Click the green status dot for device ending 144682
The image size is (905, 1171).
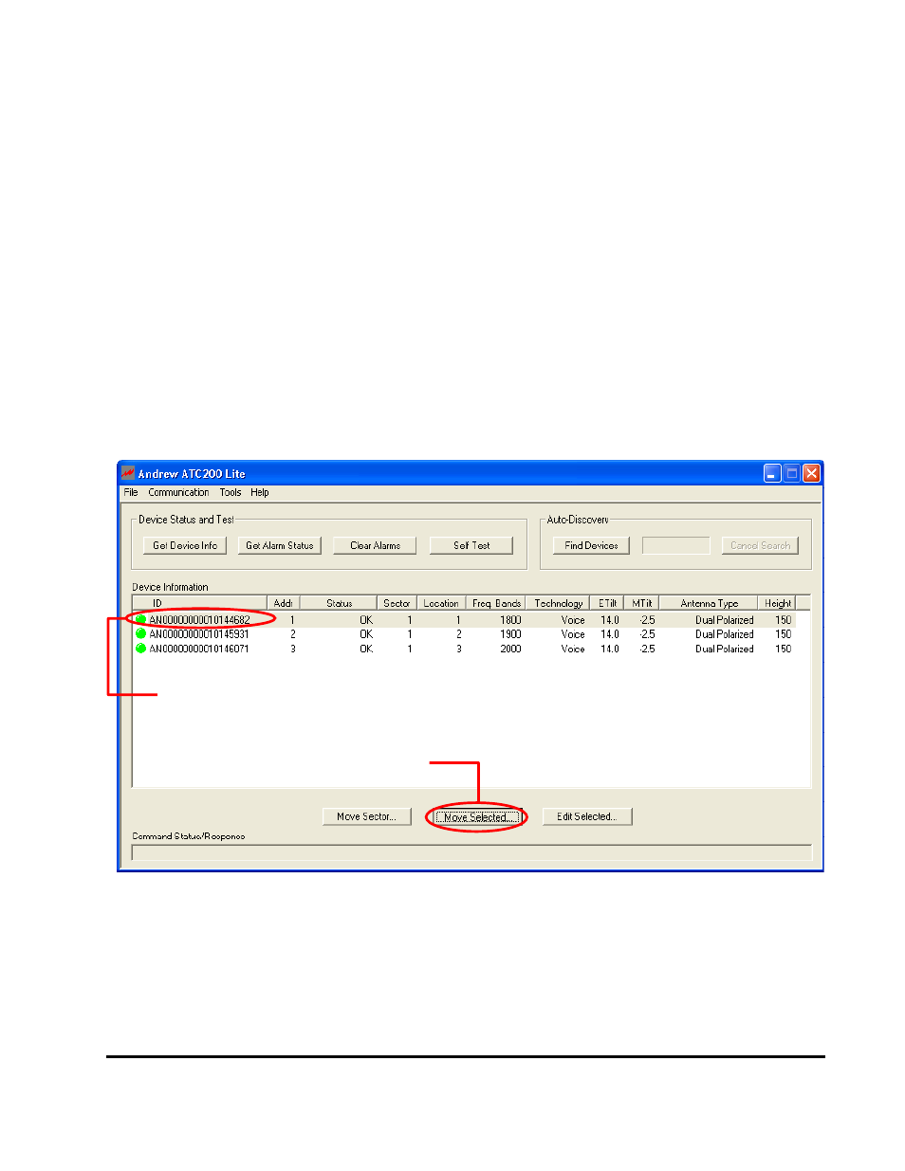141,620
